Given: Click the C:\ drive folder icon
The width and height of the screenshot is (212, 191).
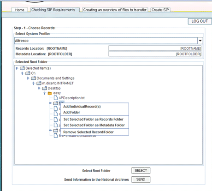Looking at the screenshot, I should tap(28, 73).
